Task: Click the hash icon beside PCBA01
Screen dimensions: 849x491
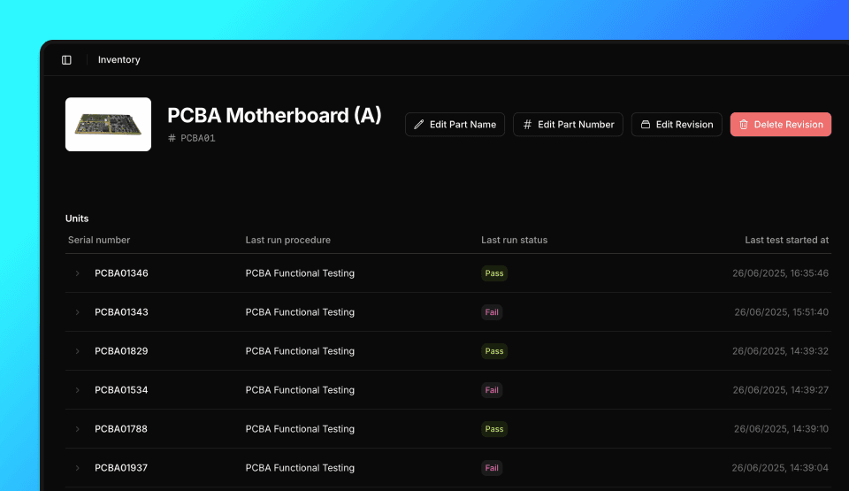Action: (172, 138)
